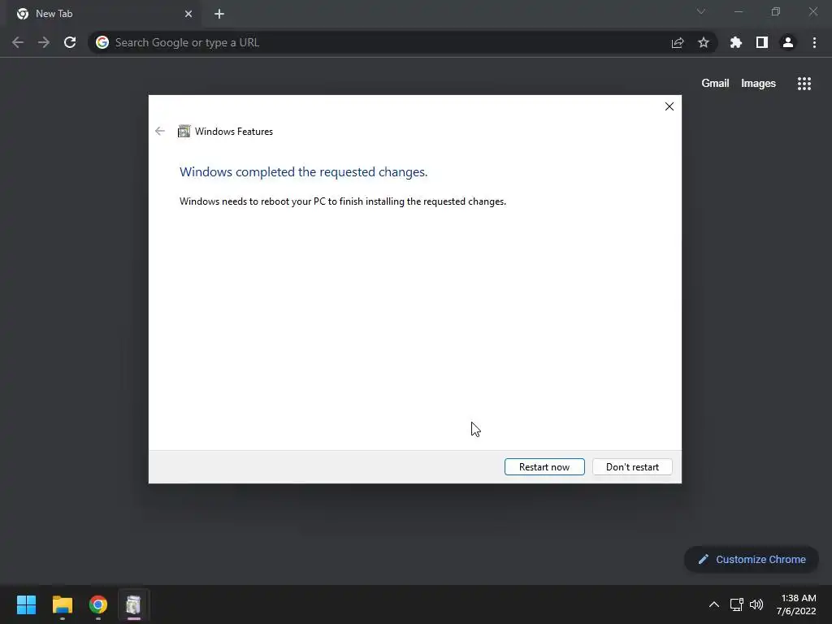Click the text "Windows needs to reboot your PC"
The image size is (832, 624).
pos(253,201)
